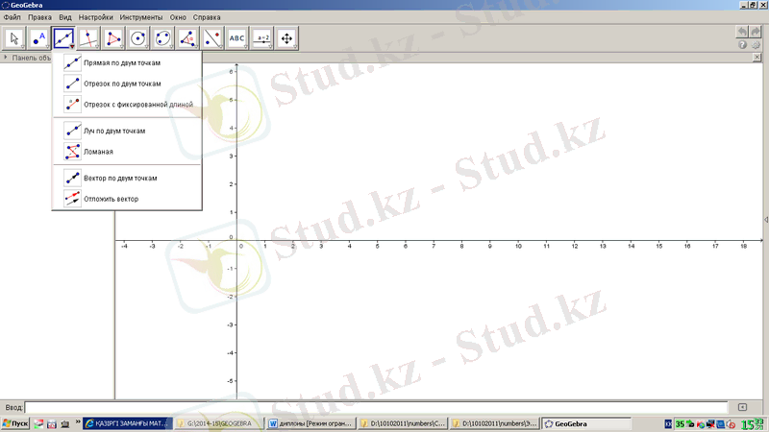Open the settings gear icon

[756, 44]
